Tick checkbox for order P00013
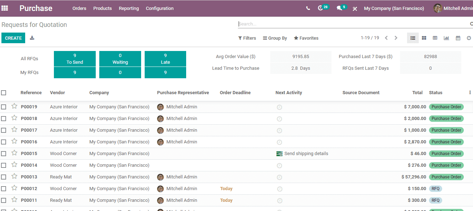Image resolution: width=473 pixels, height=211 pixels. (x=4, y=177)
